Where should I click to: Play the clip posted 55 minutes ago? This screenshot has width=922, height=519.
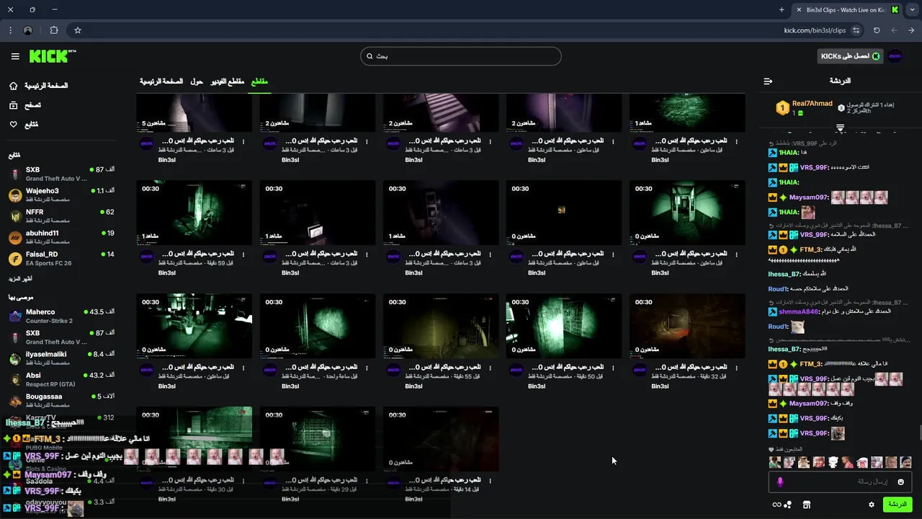point(441,326)
